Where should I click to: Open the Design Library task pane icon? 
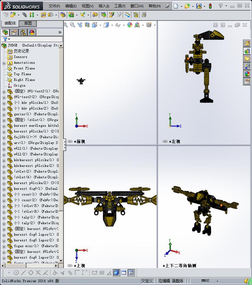click(247, 51)
